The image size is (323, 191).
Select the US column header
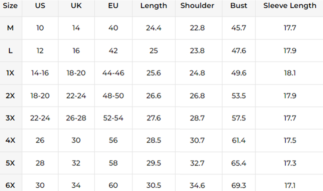coord(40,6)
